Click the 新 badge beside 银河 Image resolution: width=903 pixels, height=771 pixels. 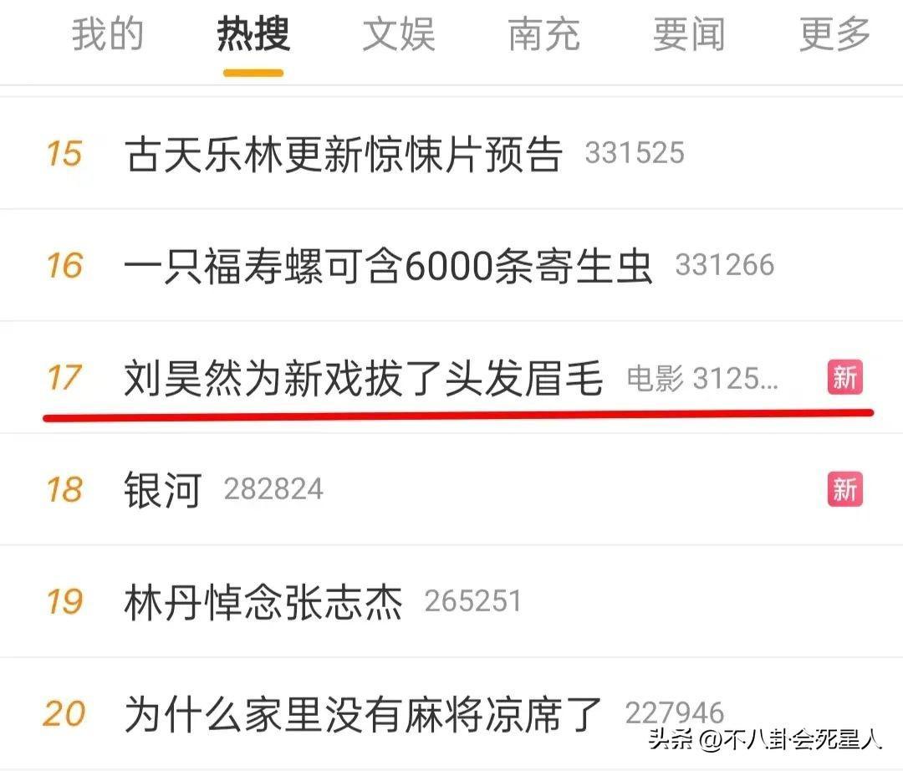pyautogui.click(x=844, y=489)
